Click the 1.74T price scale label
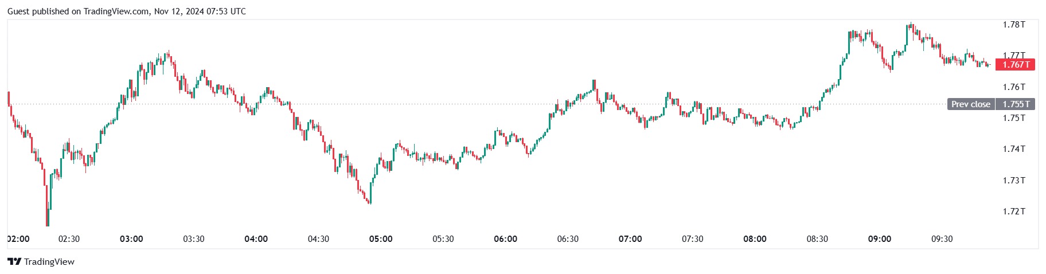Image resolution: width=1046 pixels, height=274 pixels. click(x=1013, y=149)
